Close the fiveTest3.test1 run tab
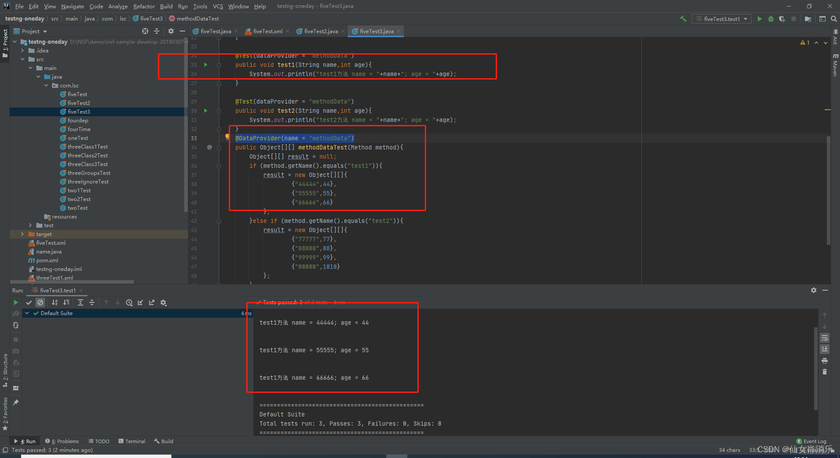The image size is (840, 458). click(81, 291)
